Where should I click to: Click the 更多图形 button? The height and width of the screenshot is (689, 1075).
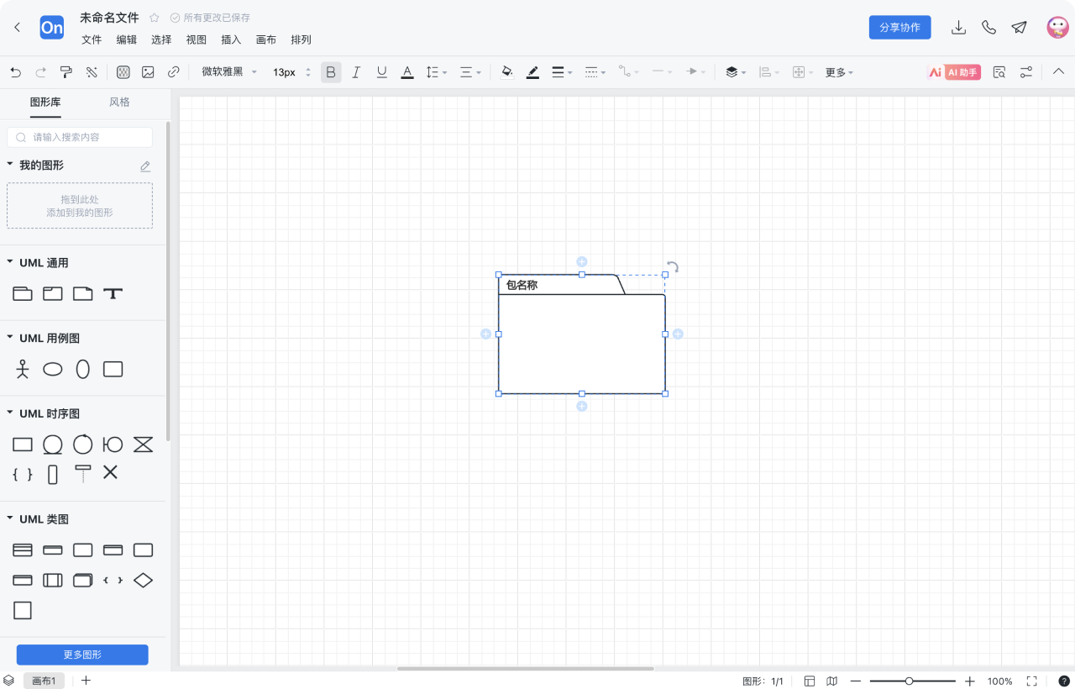[x=82, y=655]
